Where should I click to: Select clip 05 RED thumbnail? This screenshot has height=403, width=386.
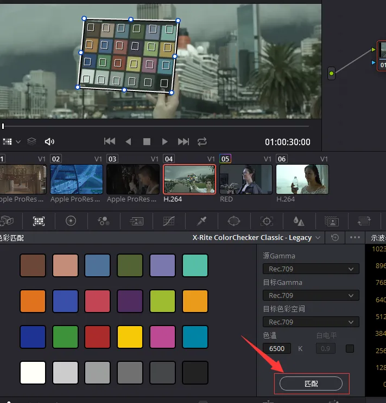246,179
